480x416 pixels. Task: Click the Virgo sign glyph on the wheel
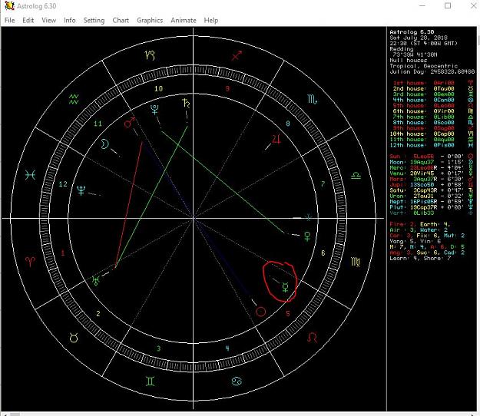click(x=356, y=262)
